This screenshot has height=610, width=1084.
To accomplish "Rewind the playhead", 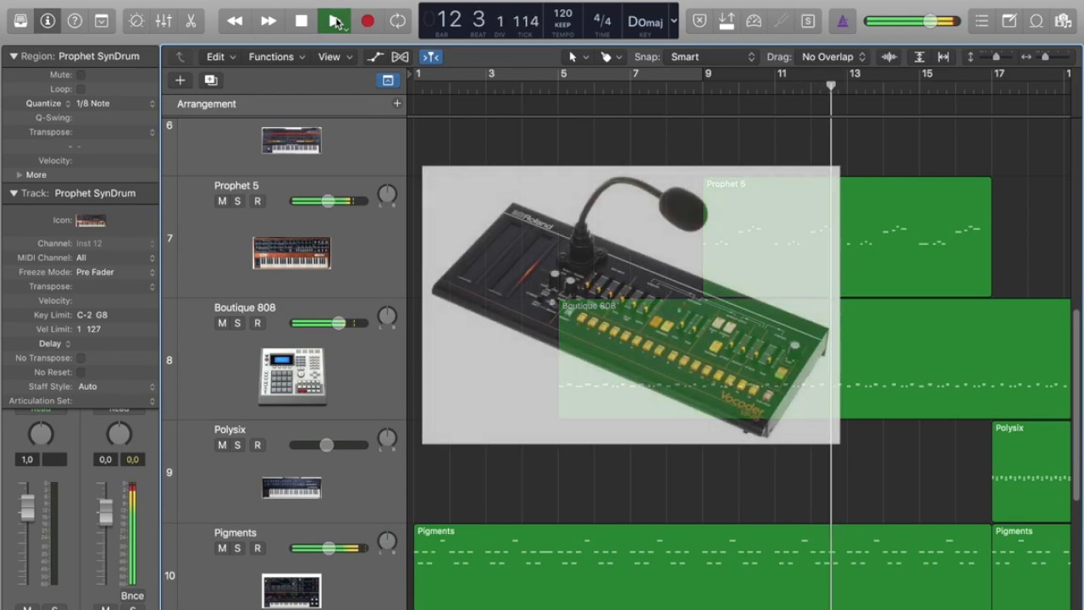I will [x=235, y=21].
